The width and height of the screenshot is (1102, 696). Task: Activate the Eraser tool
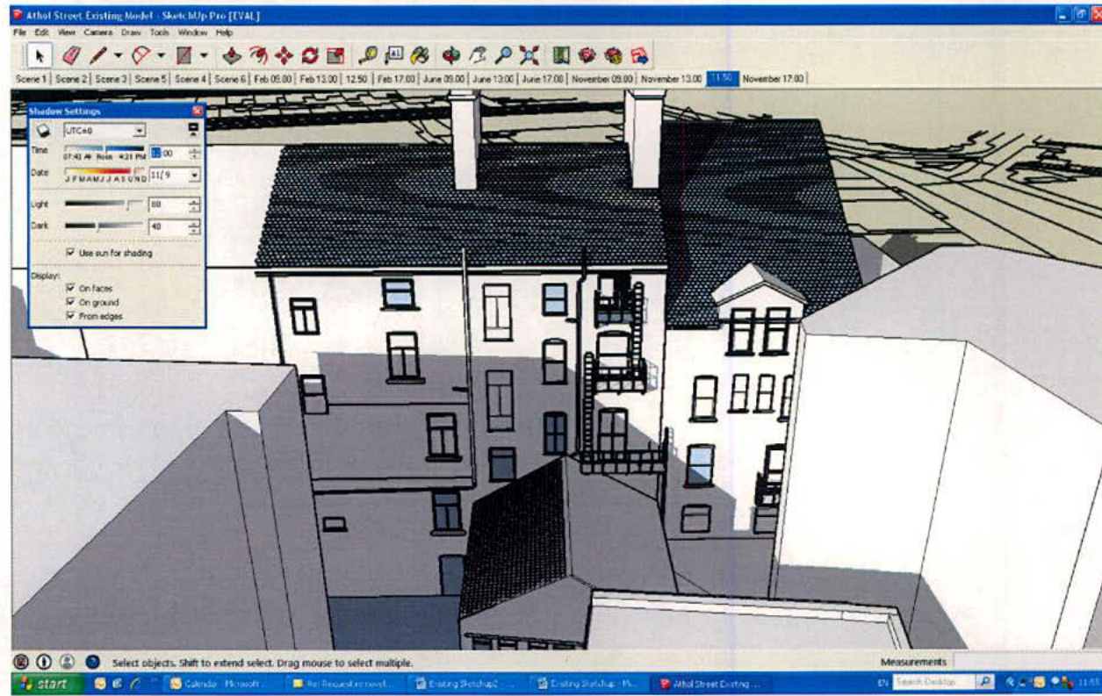pos(69,55)
